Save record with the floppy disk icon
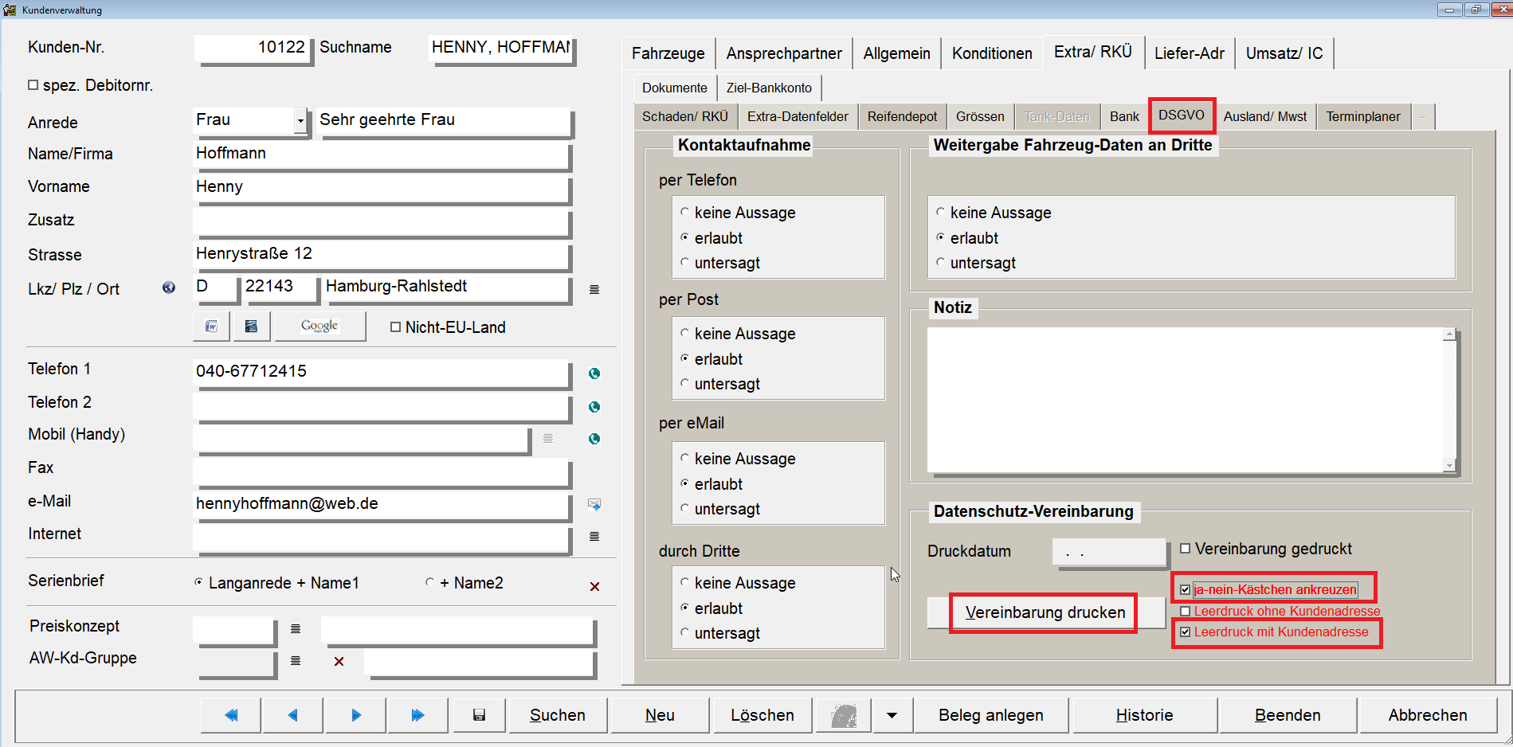This screenshot has width=1513, height=747. (479, 715)
